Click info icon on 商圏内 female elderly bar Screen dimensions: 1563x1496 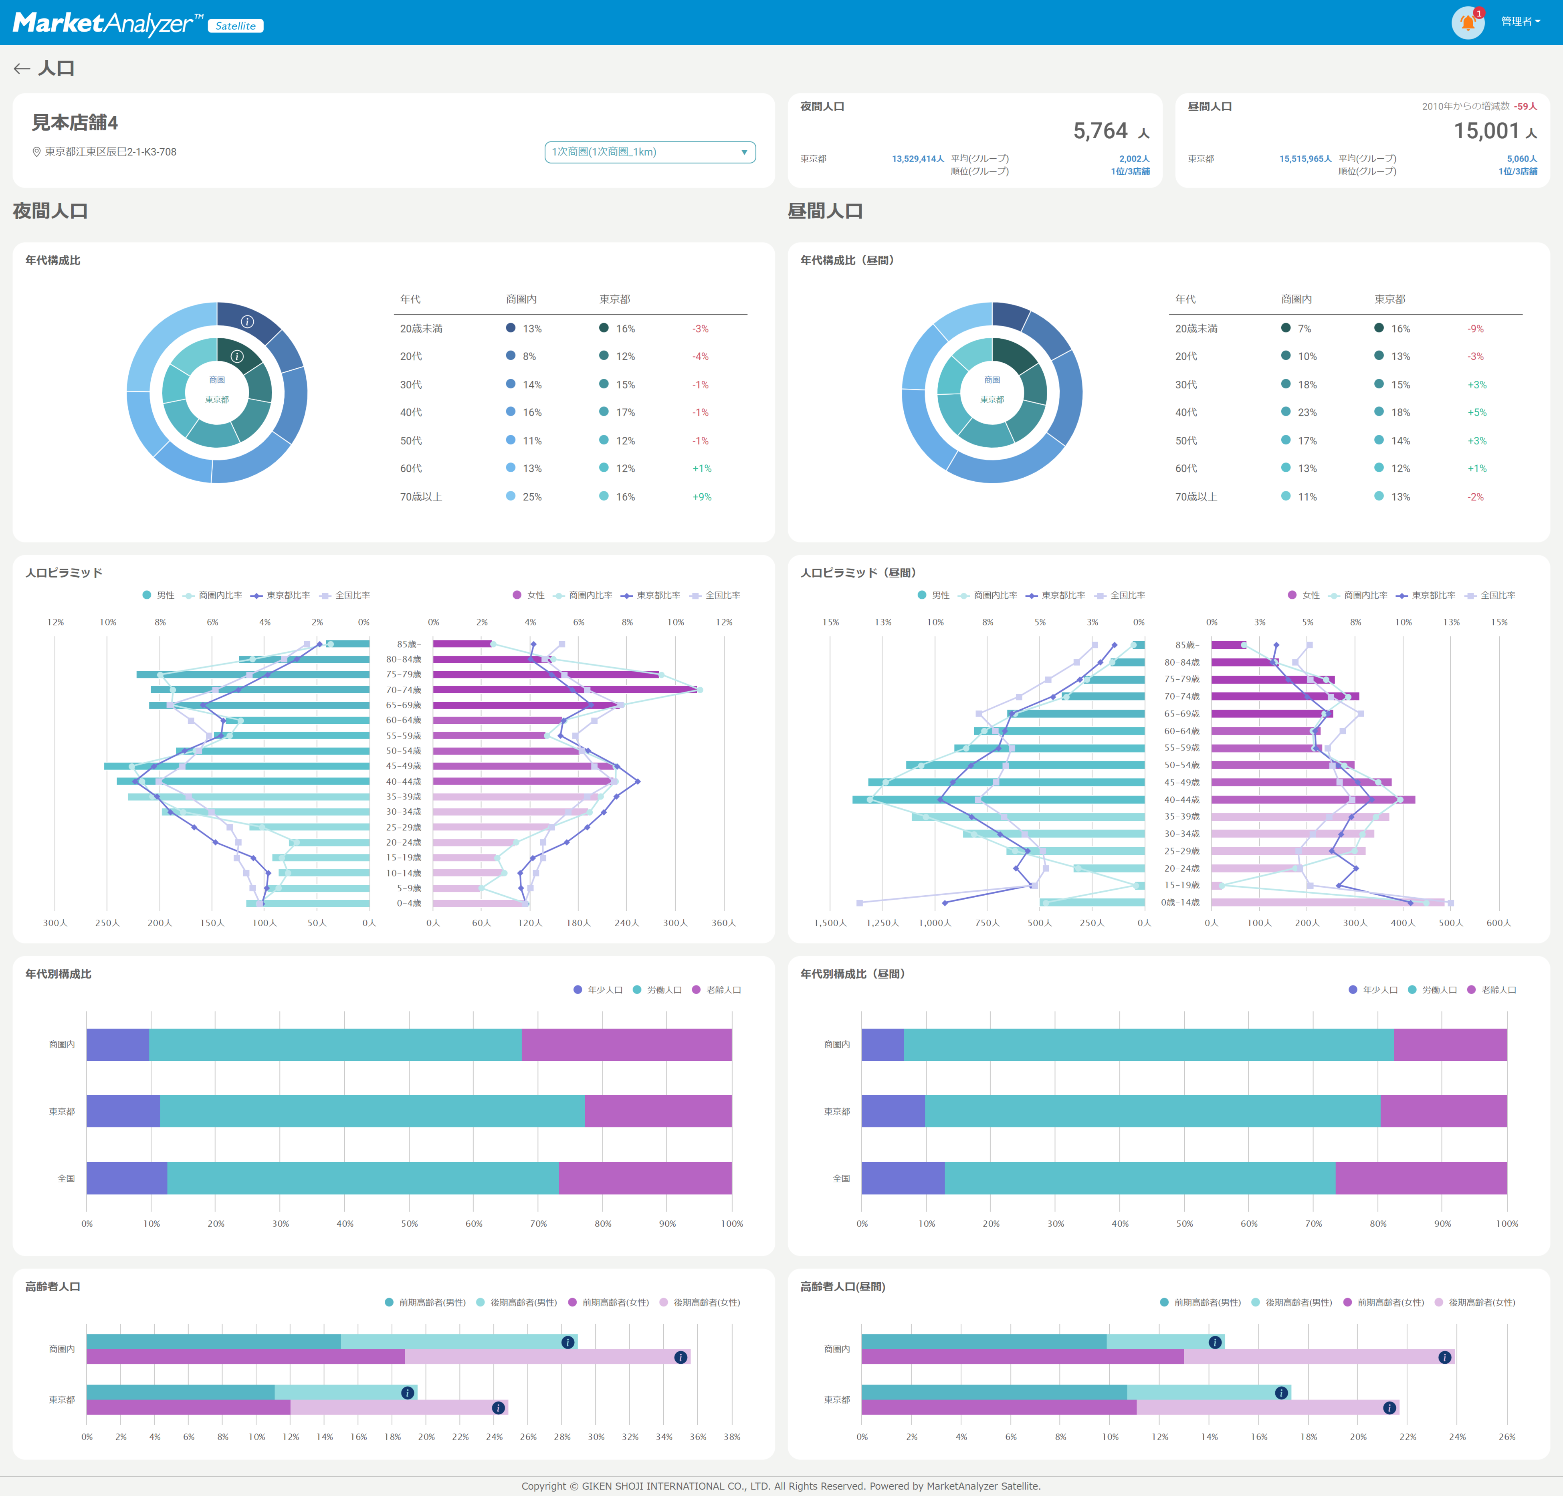[x=680, y=1357]
